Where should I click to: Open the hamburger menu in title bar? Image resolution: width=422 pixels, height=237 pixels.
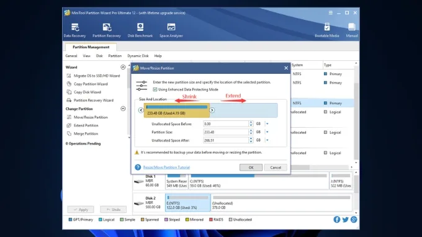331,12
